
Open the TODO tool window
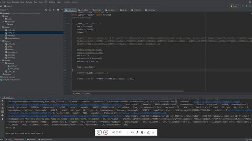click(9, 139)
